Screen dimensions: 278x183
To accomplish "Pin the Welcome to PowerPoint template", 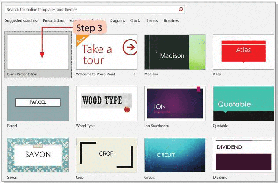I will coord(135,74).
